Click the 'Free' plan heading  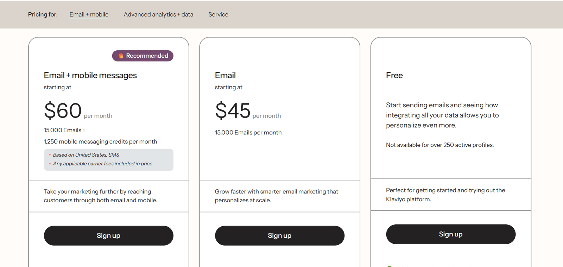[x=394, y=75]
